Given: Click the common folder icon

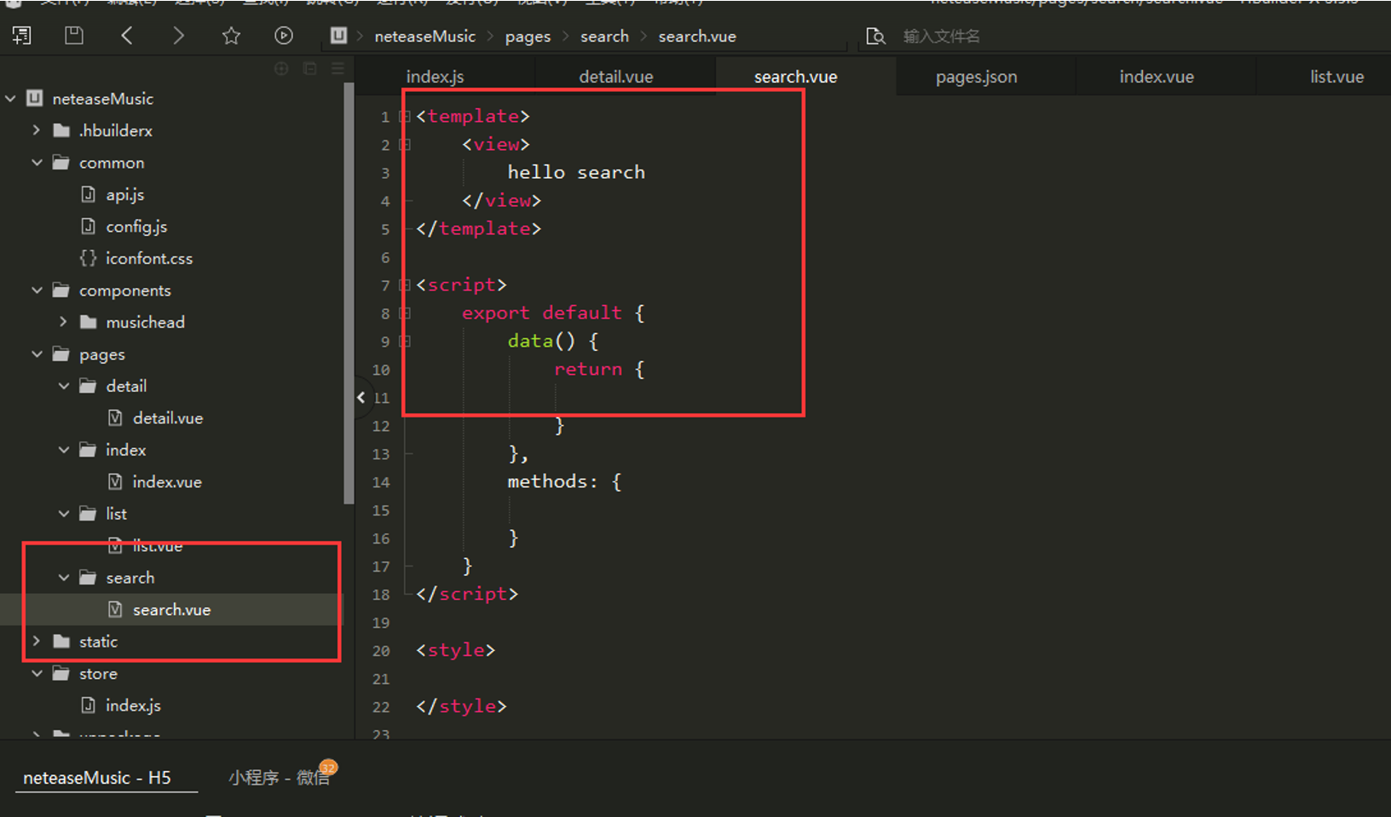Looking at the screenshot, I should (61, 162).
